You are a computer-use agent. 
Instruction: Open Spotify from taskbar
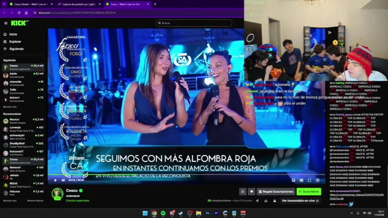pyautogui.click(x=163, y=213)
